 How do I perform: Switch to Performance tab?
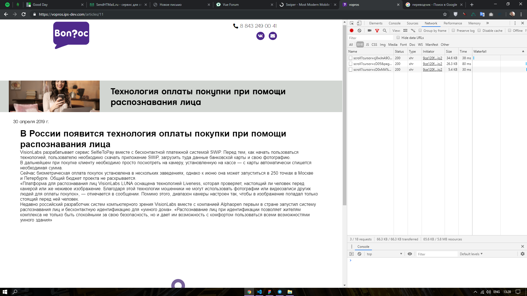(453, 23)
